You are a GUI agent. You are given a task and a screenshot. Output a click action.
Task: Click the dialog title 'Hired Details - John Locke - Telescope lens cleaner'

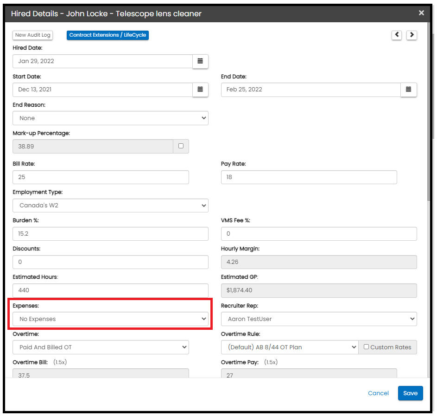[106, 13]
